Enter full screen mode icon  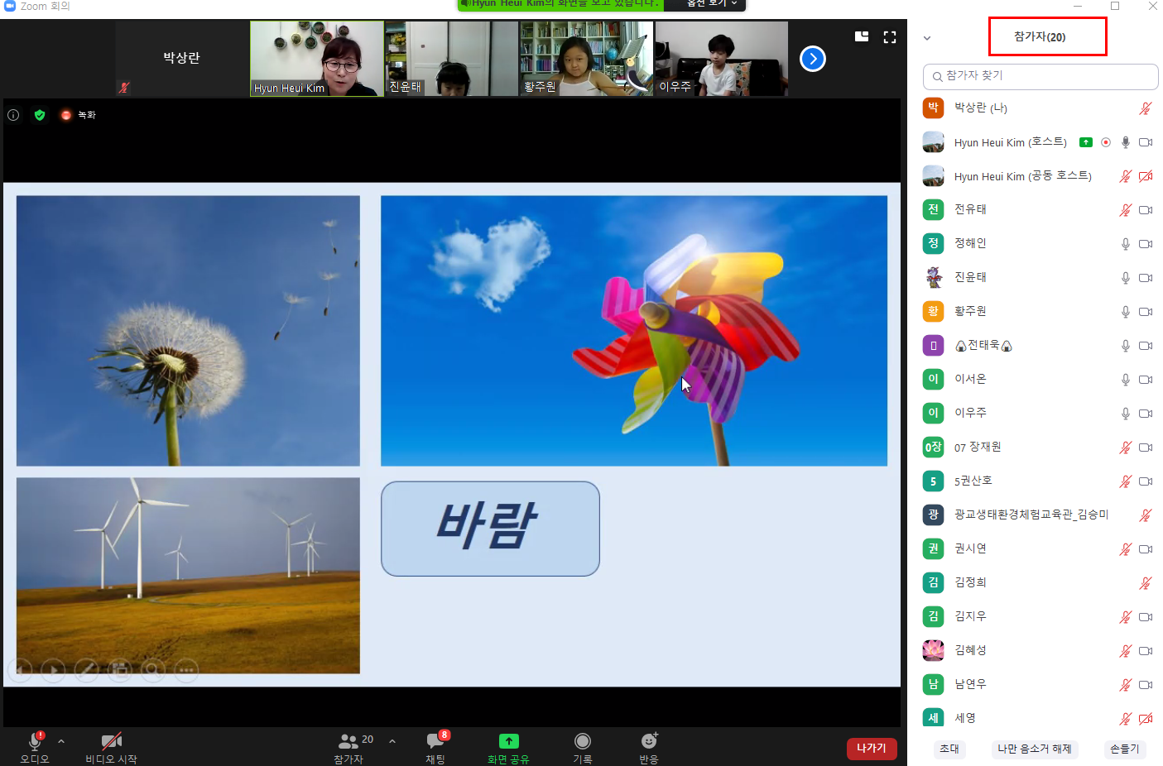pos(890,37)
